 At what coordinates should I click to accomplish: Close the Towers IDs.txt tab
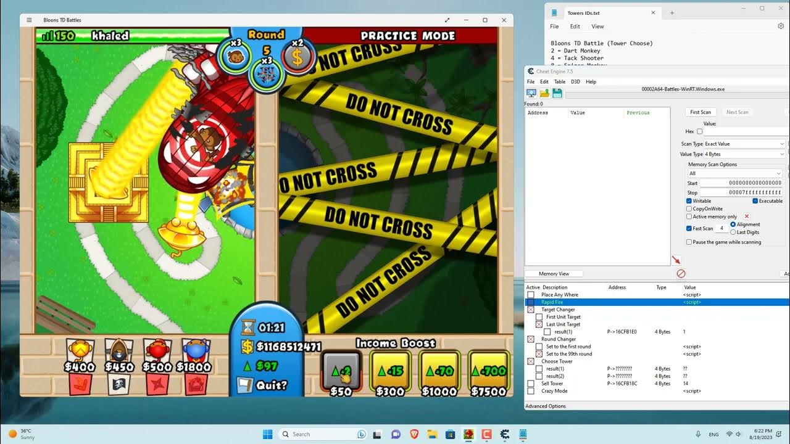[653, 12]
